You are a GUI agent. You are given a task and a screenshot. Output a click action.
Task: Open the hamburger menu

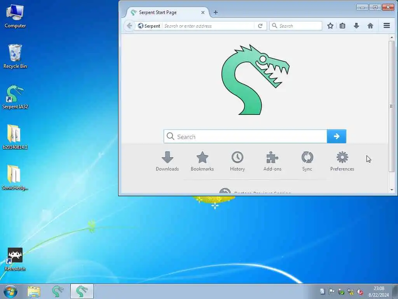(x=387, y=25)
